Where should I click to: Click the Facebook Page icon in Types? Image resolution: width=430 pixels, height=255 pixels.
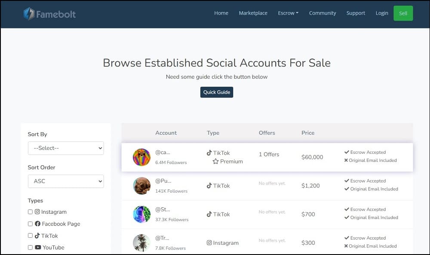click(37, 224)
